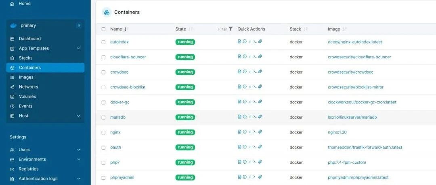Inspect the autoindex container via info icon
Screen dimensions: 436x185
click(245, 41)
